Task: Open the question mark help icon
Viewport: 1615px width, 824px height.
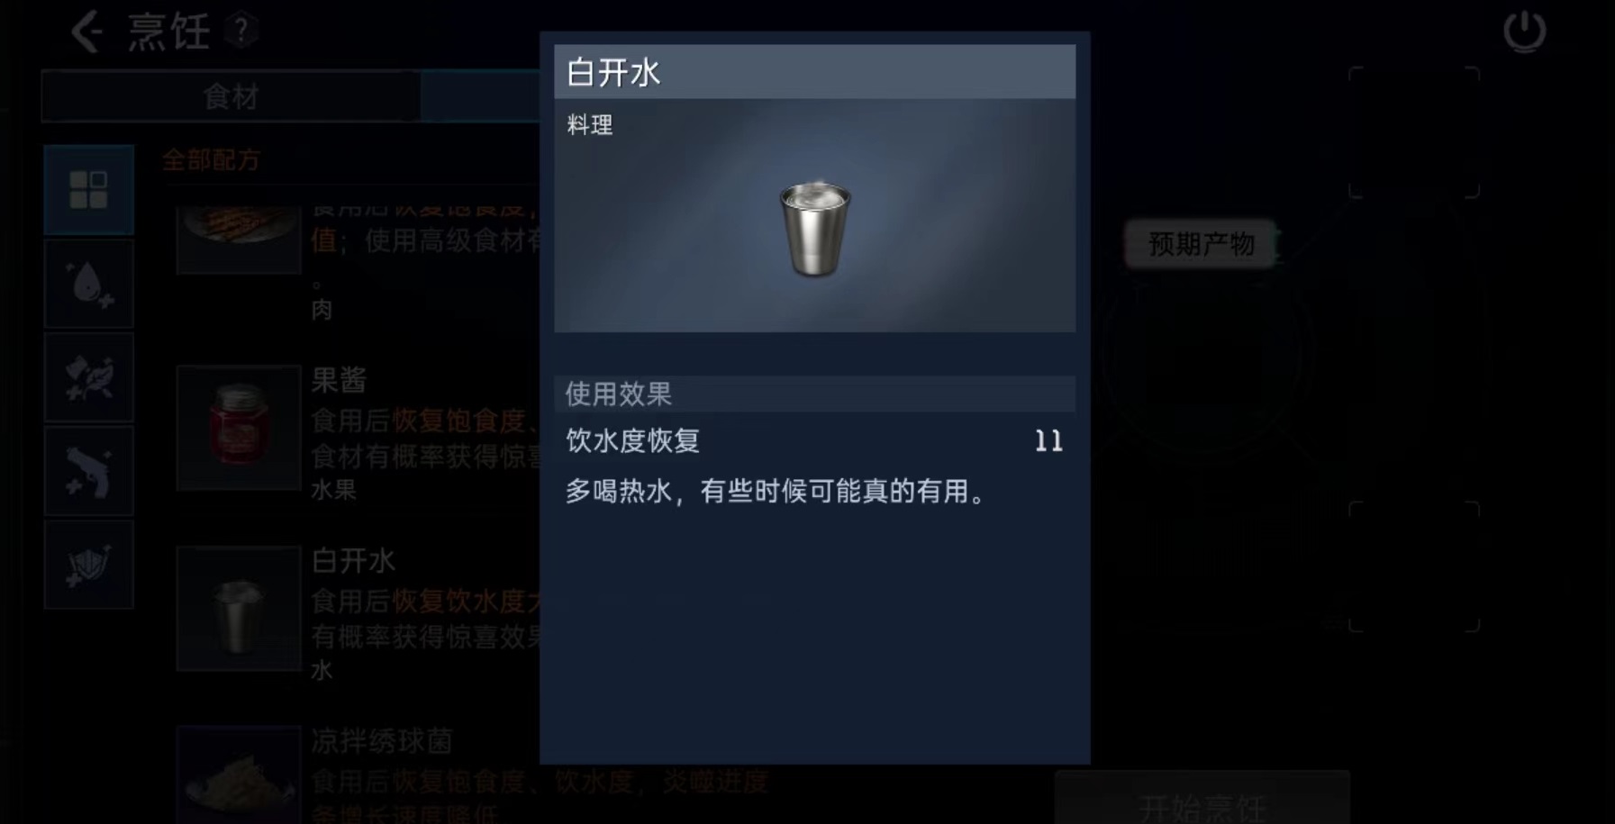Action: click(x=240, y=31)
